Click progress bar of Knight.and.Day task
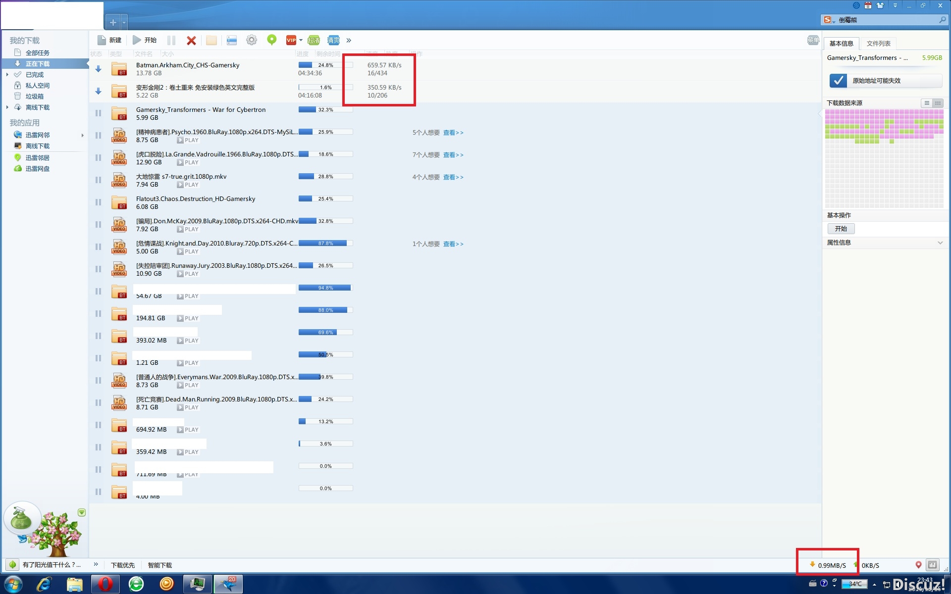This screenshot has height=594, width=951. pos(325,243)
